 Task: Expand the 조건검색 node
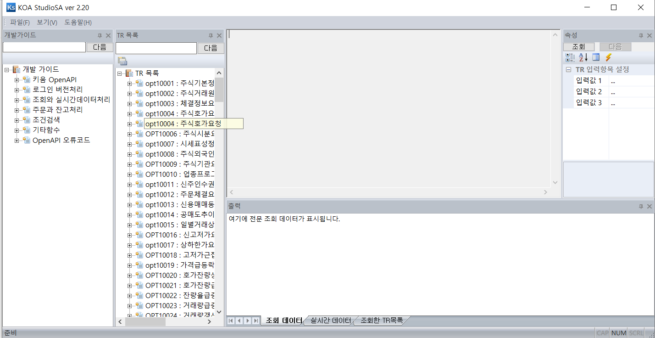point(17,120)
